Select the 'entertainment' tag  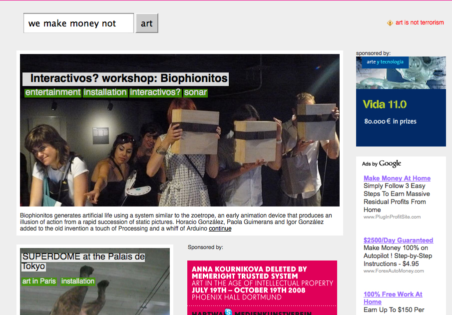[x=53, y=92]
